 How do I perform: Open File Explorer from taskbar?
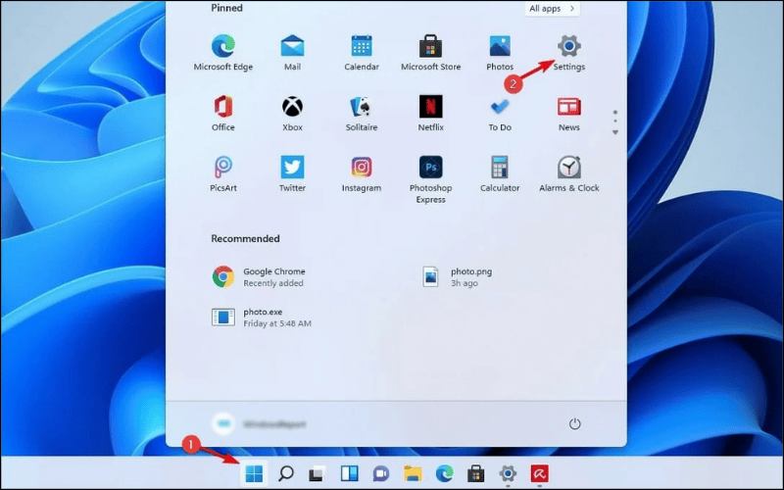(413, 474)
